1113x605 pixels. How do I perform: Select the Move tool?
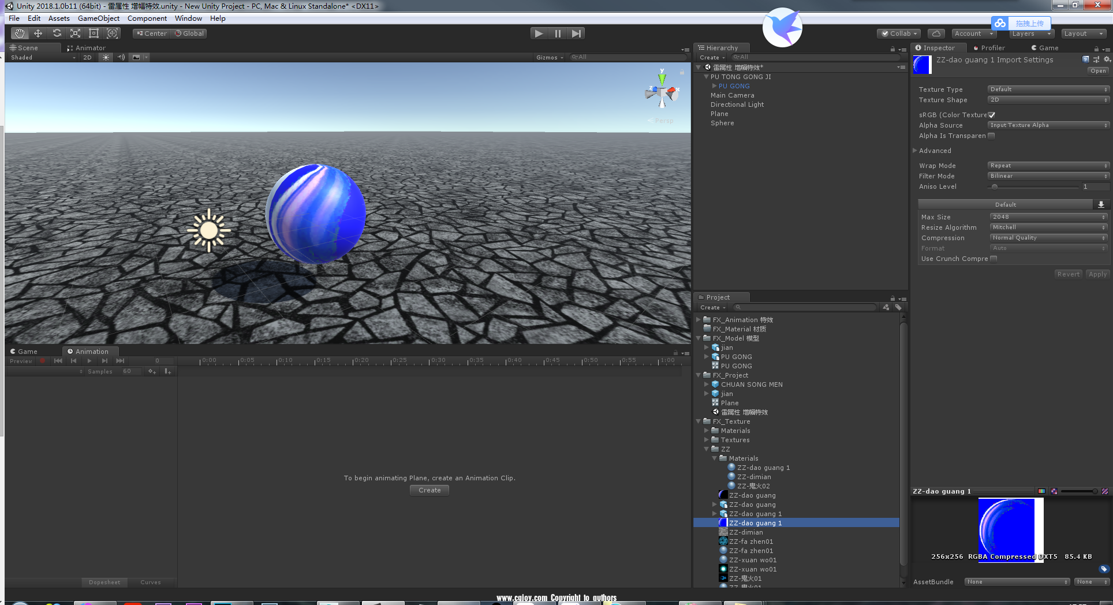coord(38,33)
